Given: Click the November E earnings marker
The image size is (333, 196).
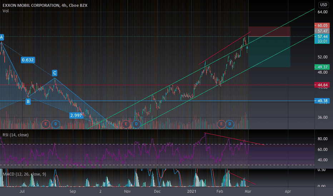Looking at the screenshot, I should point(126,124).
